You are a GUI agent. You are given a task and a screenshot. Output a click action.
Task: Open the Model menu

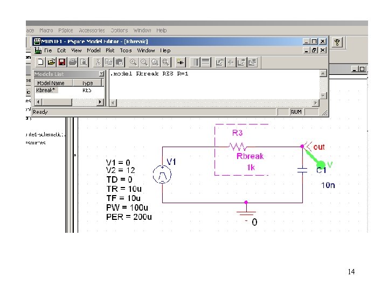94,51
